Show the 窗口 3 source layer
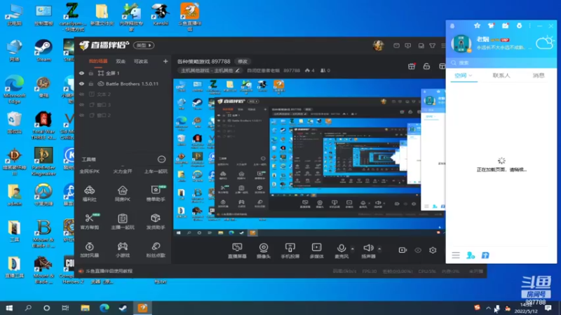The height and width of the screenshot is (315, 561). click(81, 104)
